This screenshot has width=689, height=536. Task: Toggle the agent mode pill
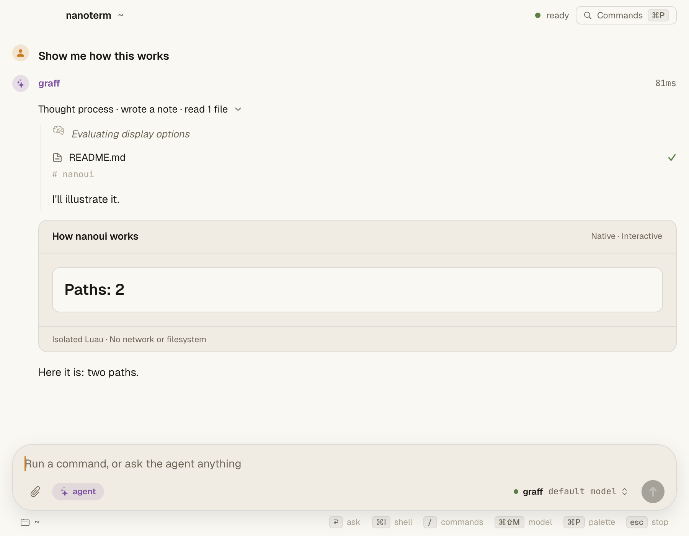78,492
